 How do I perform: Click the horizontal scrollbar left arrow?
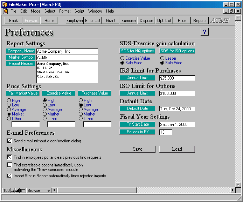pyautogui.click(x=54, y=190)
